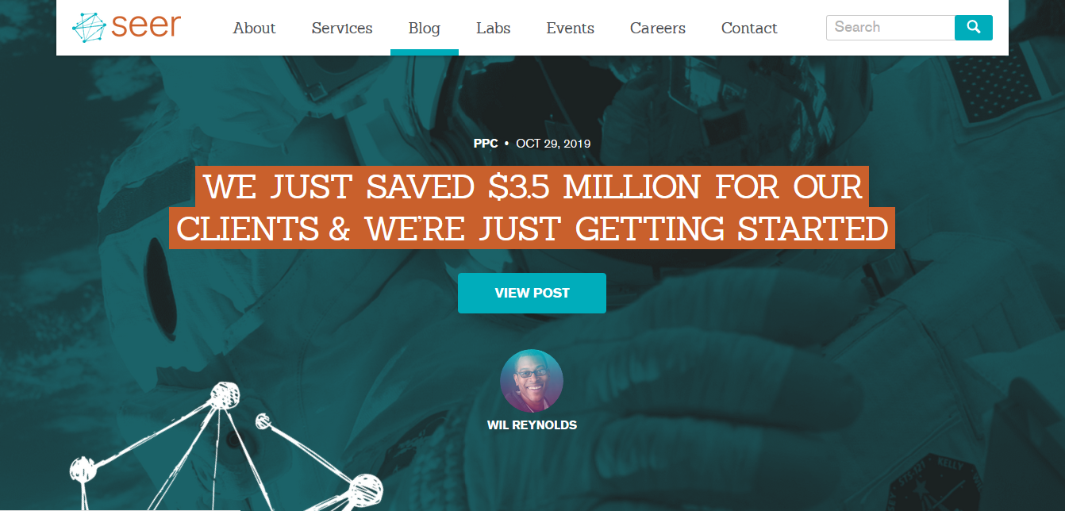Open the About menu item
The image size is (1065, 511).
click(254, 28)
